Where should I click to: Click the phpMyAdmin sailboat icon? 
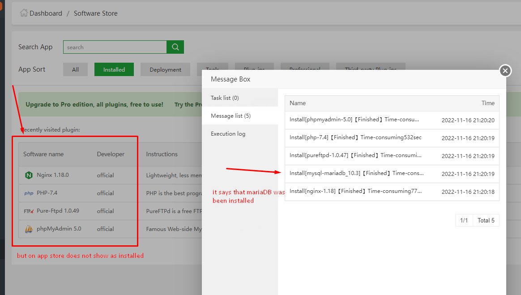tap(29, 229)
